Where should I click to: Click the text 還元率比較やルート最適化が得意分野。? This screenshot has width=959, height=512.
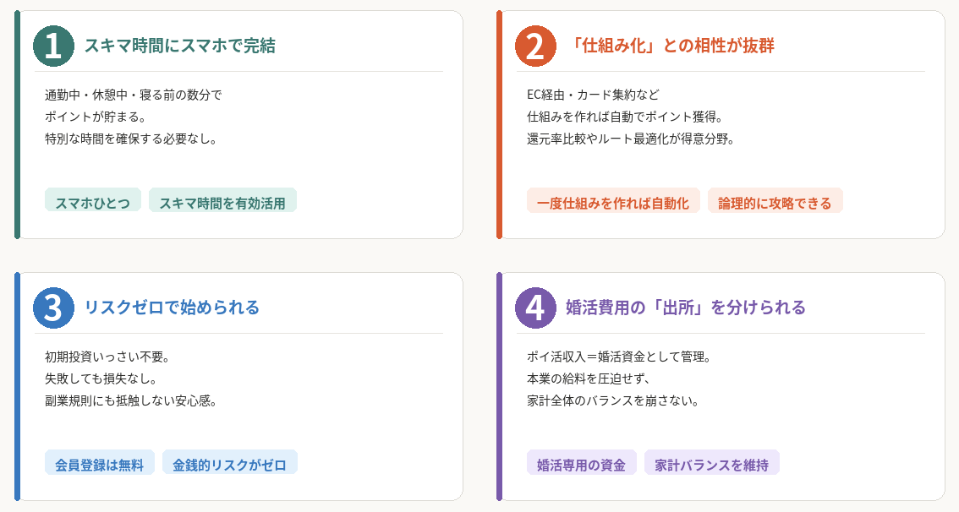tap(631, 138)
